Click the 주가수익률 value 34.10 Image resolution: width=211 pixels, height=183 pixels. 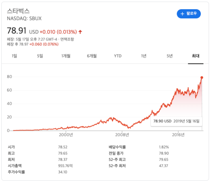click(63, 172)
